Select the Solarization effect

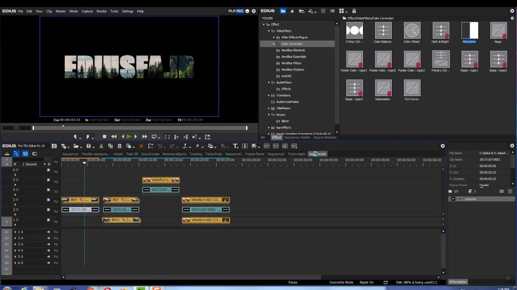click(x=383, y=88)
